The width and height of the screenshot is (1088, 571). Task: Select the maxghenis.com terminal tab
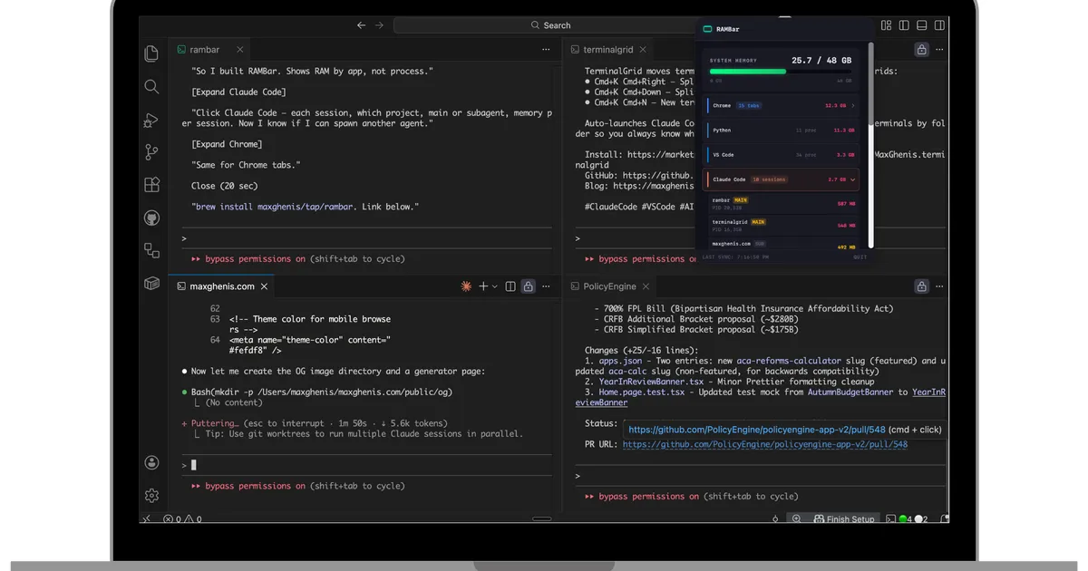point(222,286)
